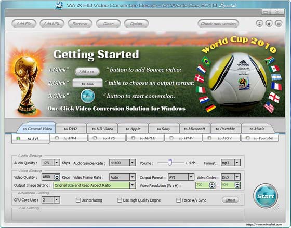The image size is (291, 228).
Task: Select the to AVC radio option
Action: tap(95, 138)
